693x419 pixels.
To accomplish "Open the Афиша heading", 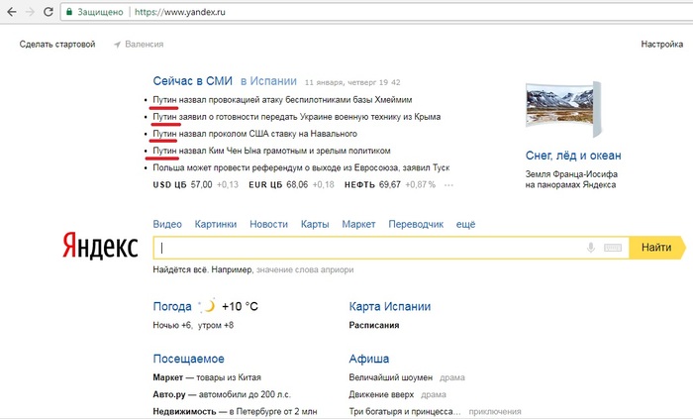I will click(x=369, y=359).
